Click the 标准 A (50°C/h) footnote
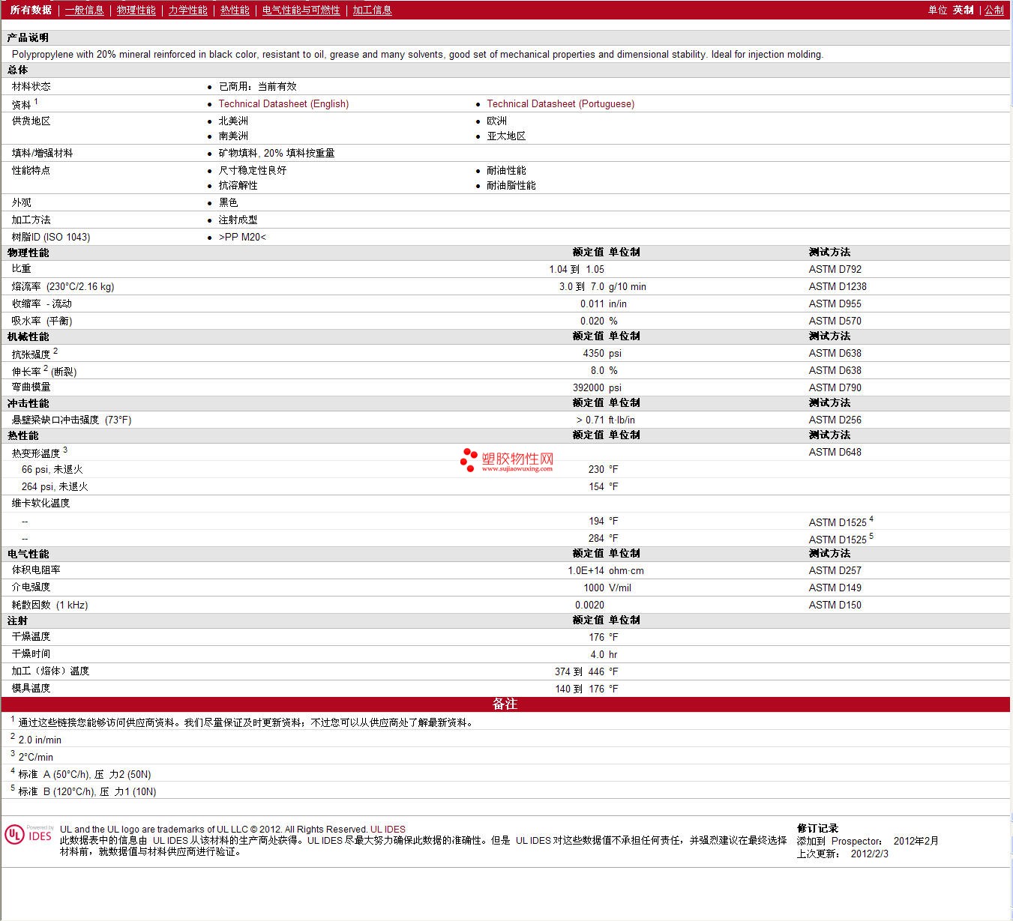Screen dimensions: 1013x921 [85, 774]
